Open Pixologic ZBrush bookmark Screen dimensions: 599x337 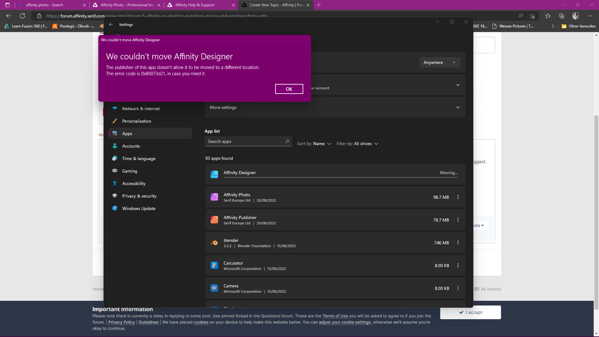[73, 26]
